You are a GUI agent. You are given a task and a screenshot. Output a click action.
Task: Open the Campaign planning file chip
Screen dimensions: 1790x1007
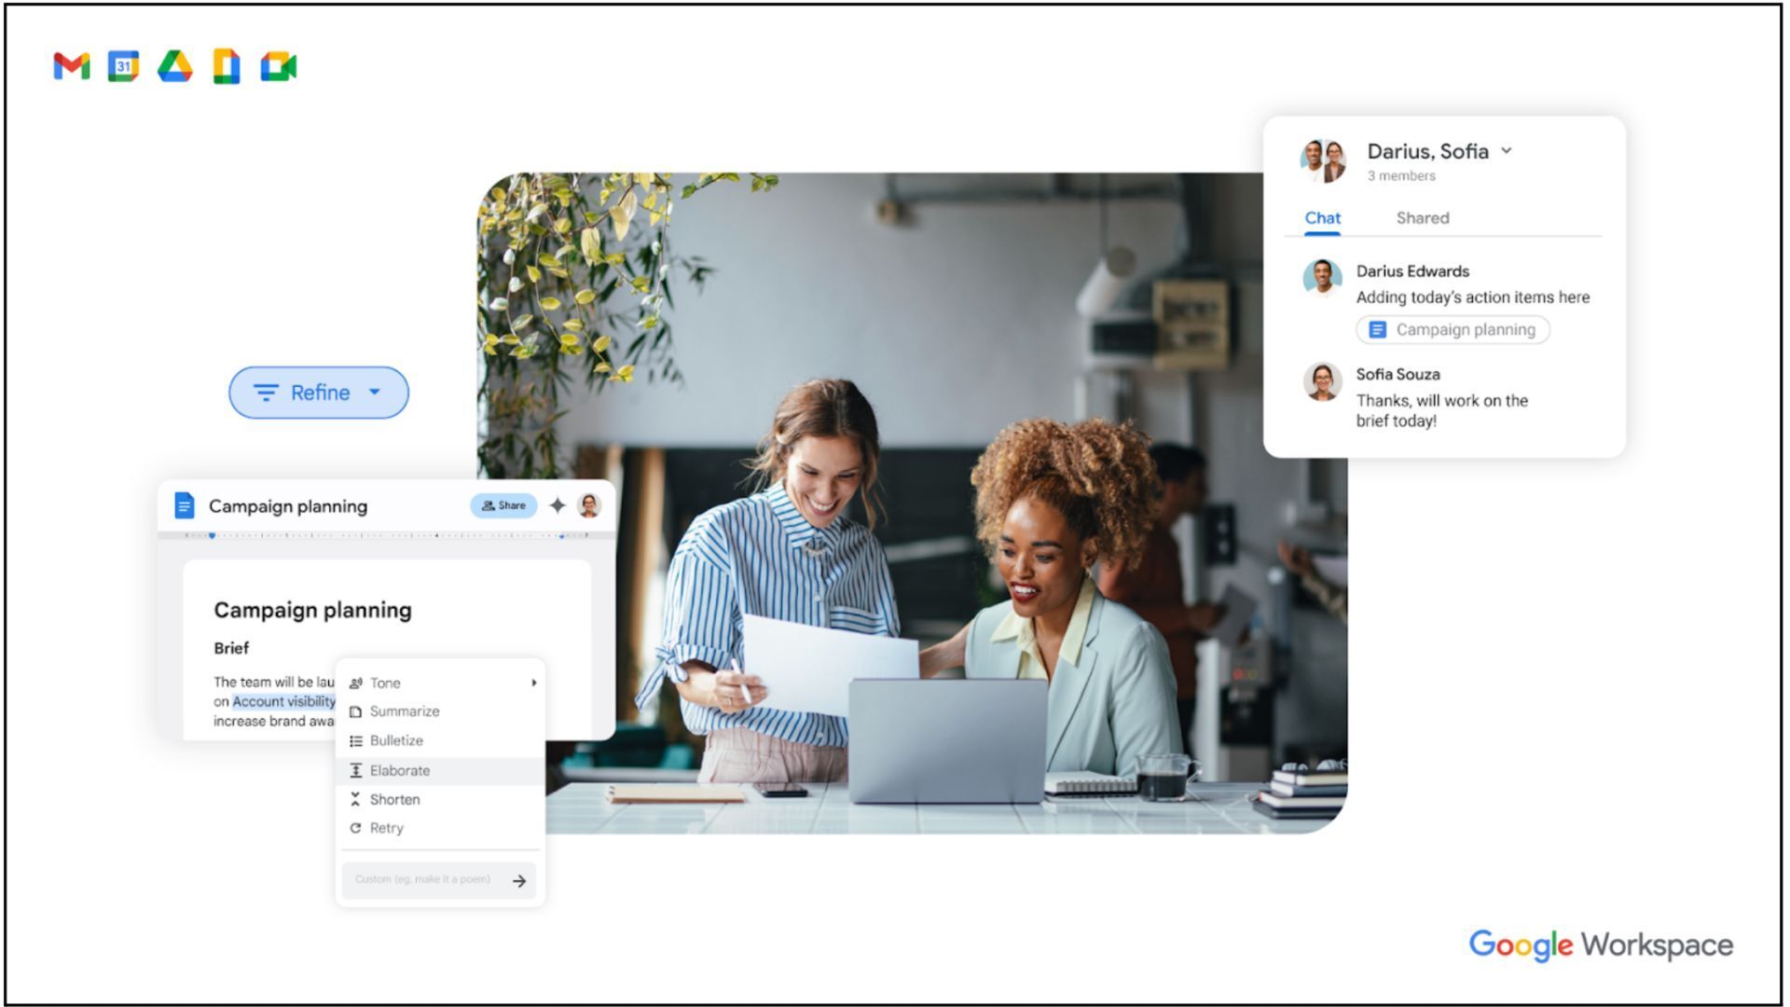pyautogui.click(x=1453, y=329)
